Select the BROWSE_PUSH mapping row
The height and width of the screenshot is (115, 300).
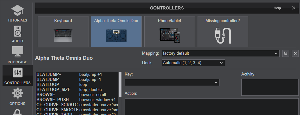(77, 100)
